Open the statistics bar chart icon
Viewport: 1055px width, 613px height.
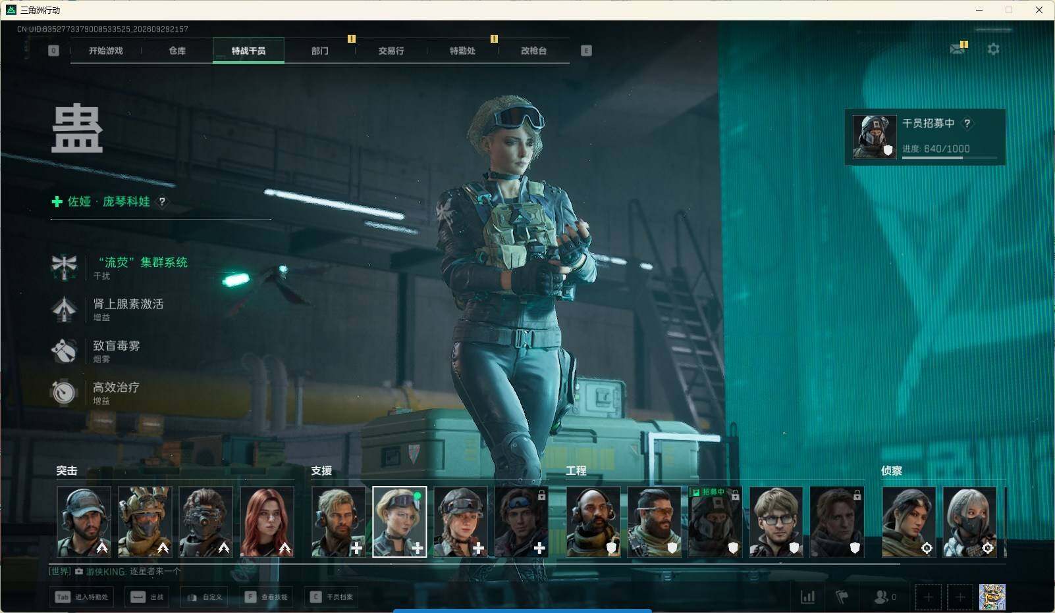[807, 597]
